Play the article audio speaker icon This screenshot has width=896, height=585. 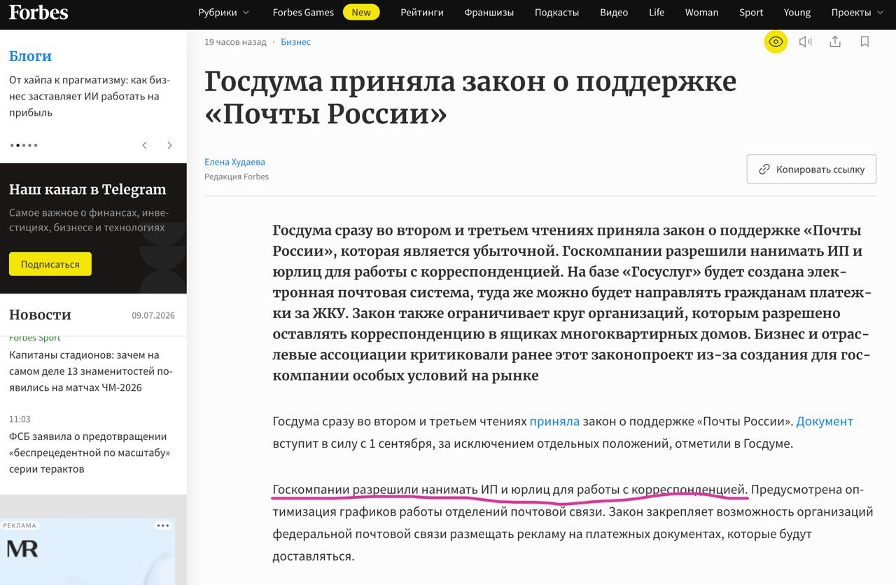coord(806,42)
